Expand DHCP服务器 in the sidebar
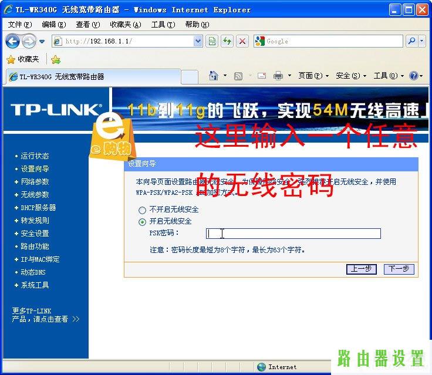Screen dimensions: 432x375 coord(38,208)
